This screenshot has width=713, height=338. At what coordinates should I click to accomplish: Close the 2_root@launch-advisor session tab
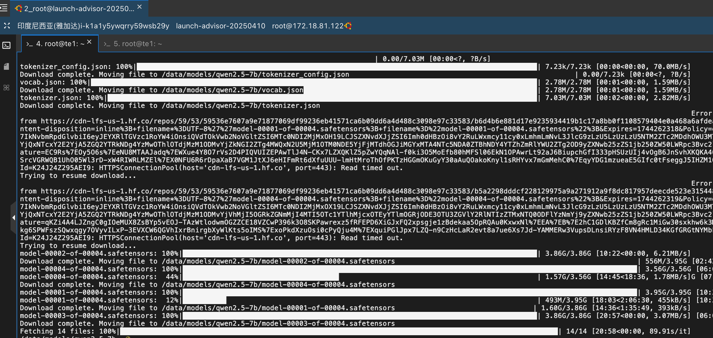click(139, 7)
